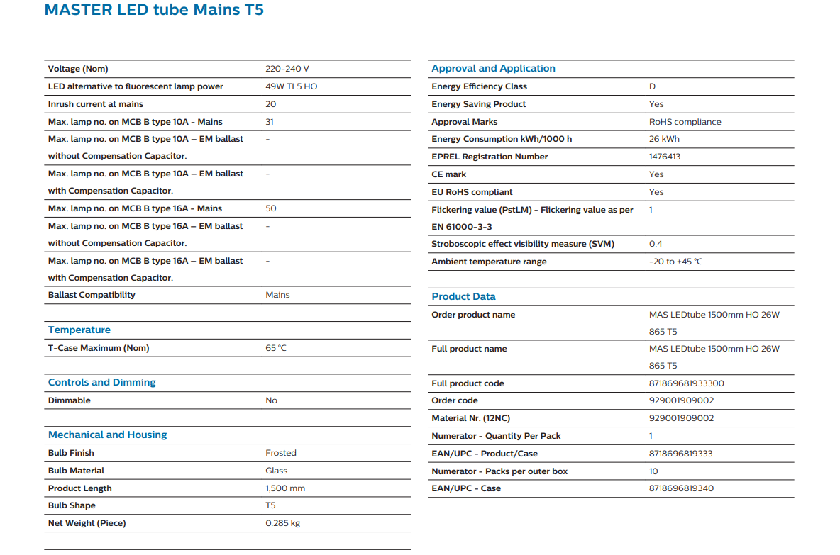The image size is (840, 555).
Task: Click the 0.285 kg net weight value
Action: tap(282, 523)
